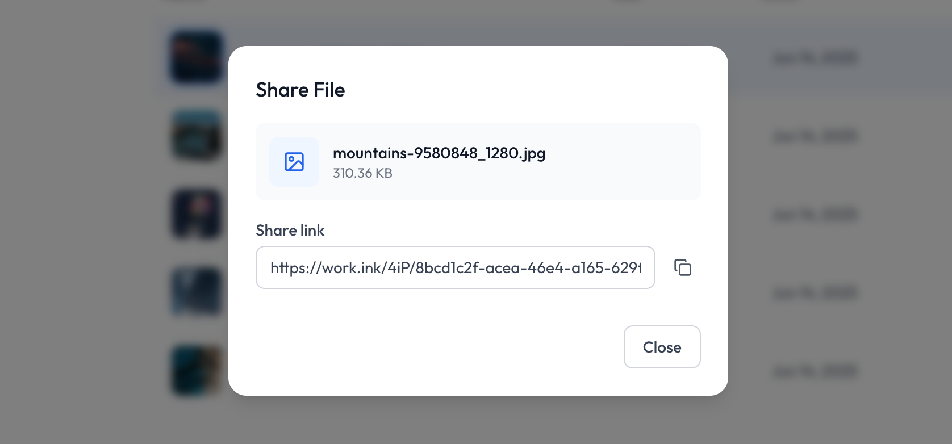Viewport: 952px width, 444px height.
Task: Click the blurred dark thumbnail with pink figure
Action: [x=197, y=214]
